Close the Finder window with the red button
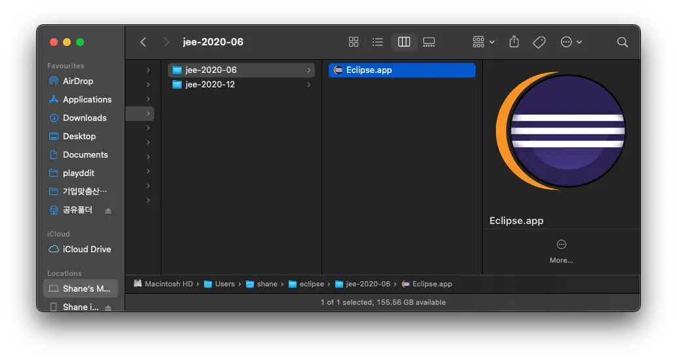 tap(54, 42)
